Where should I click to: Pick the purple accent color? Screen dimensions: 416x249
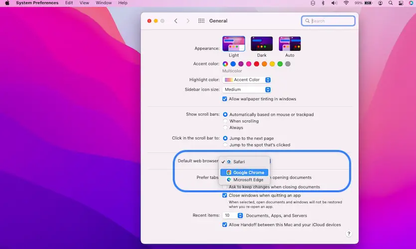click(241, 64)
